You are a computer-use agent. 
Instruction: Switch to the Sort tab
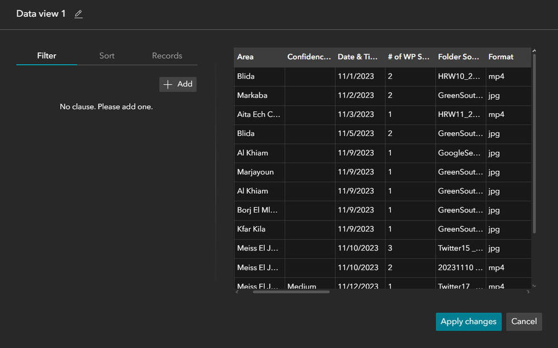[107, 56]
